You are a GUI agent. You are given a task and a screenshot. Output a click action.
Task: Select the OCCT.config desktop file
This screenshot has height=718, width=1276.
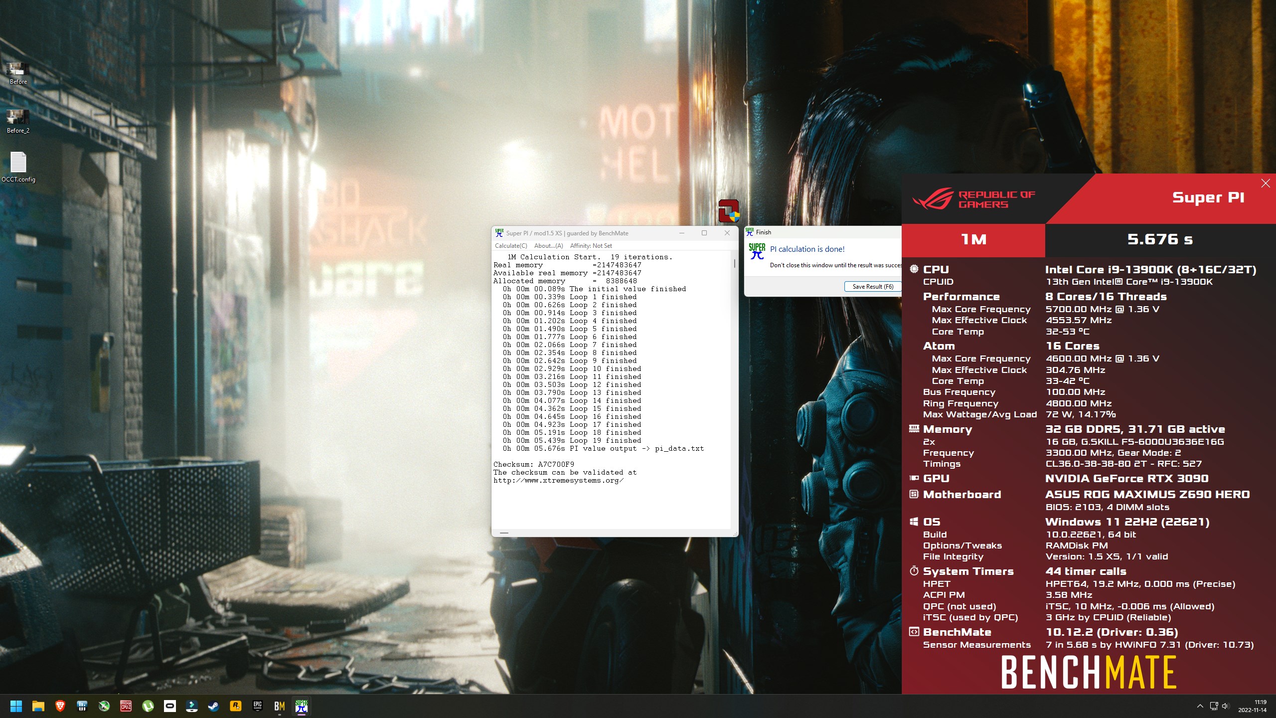coord(18,167)
